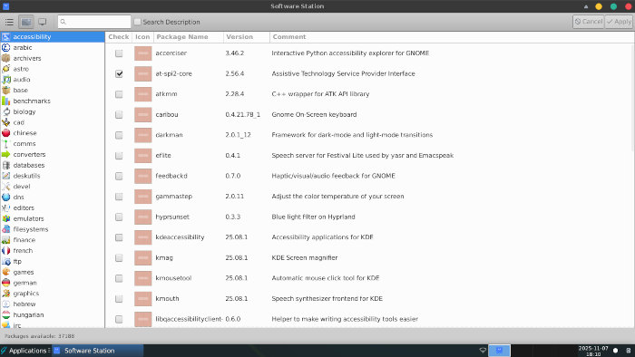The width and height of the screenshot is (635, 357).
Task: Click the gammastep package icon
Action: pos(143,197)
